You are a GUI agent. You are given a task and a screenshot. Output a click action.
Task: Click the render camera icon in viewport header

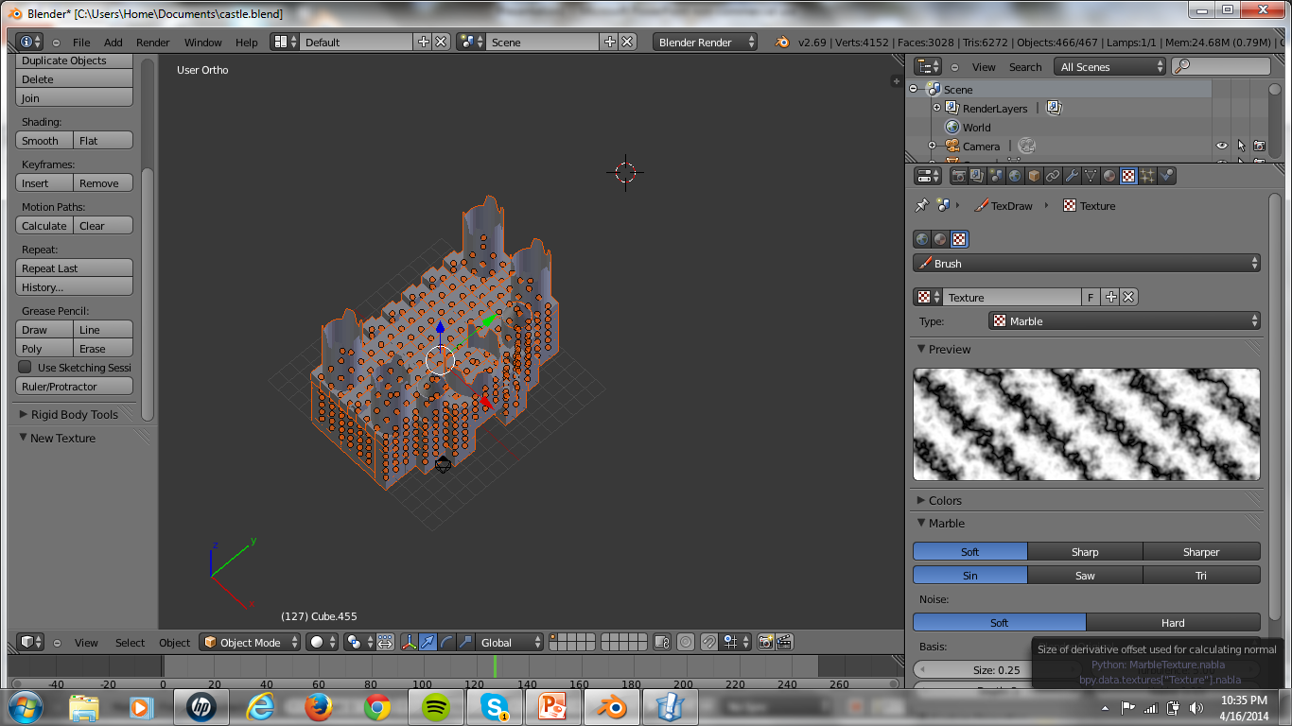764,642
